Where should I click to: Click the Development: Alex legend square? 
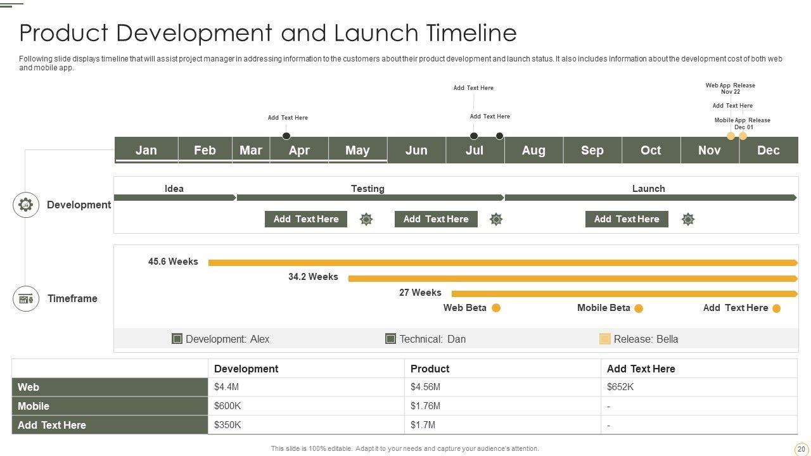click(177, 339)
